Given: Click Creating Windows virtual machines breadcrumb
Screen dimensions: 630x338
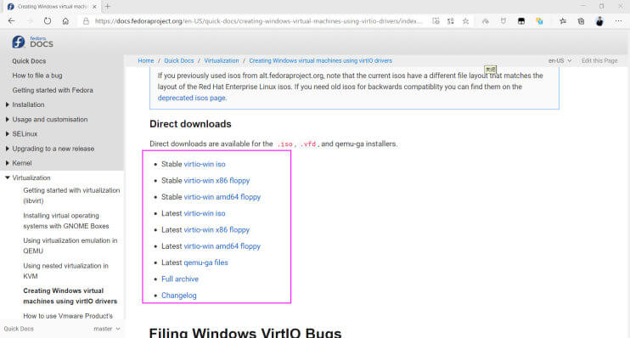Looking at the screenshot, I should pos(321,60).
